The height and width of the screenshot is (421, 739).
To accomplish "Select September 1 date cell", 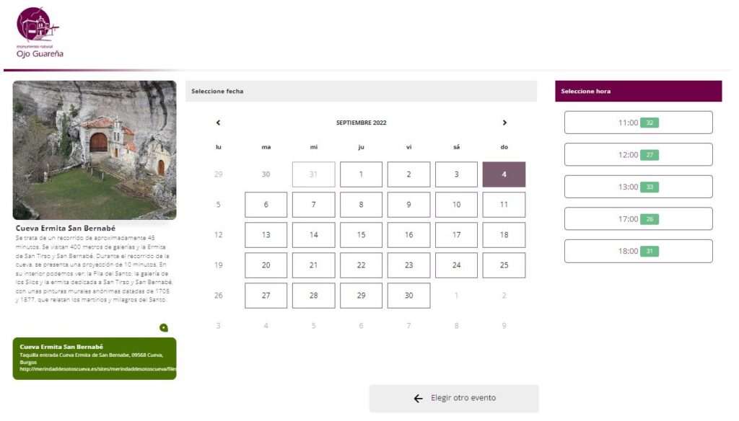I will pos(361,174).
